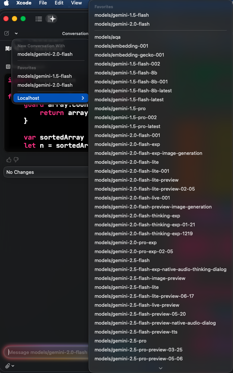The height and width of the screenshot is (373, 233).
Task: Click the down chevron below the model list
Action: pyautogui.click(x=160, y=368)
